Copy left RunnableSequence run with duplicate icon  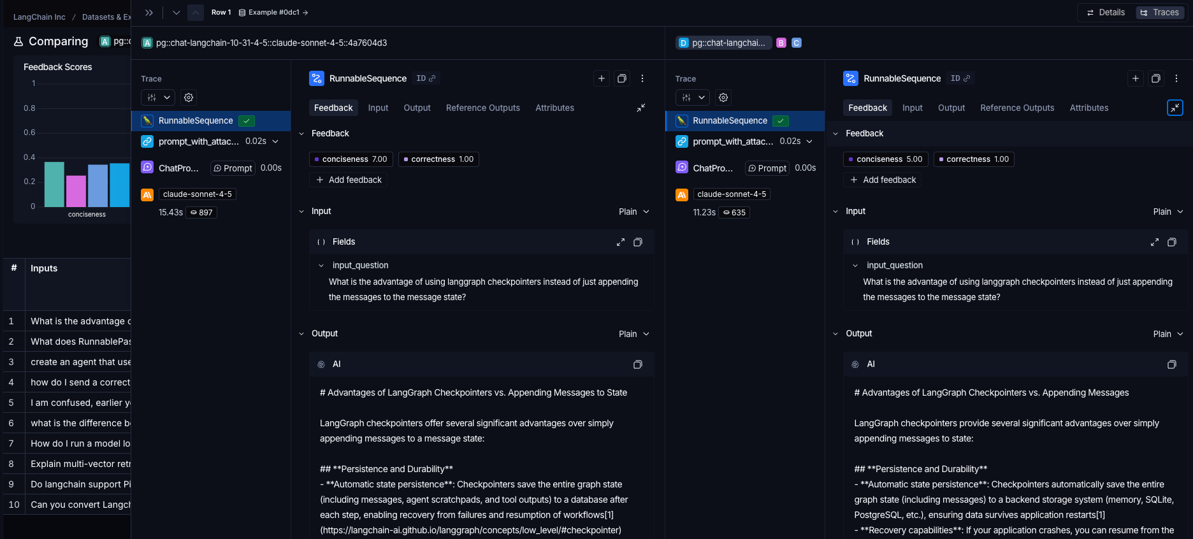(622, 78)
